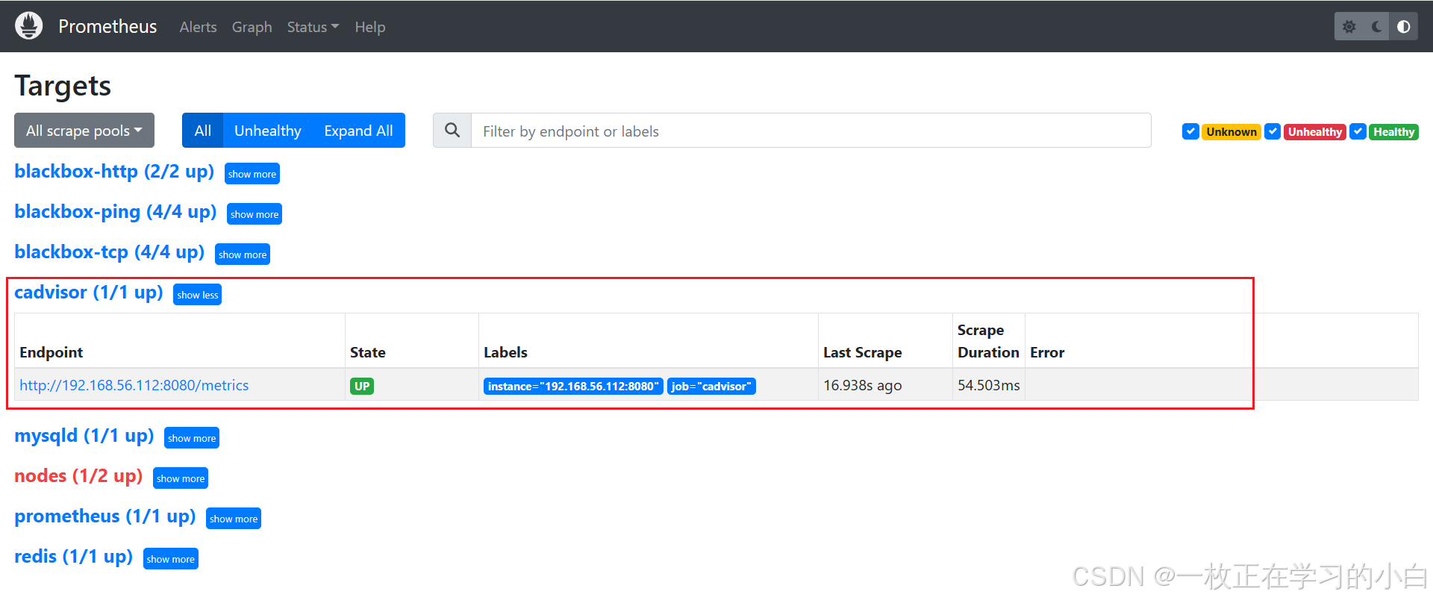Open the cadvisor metrics endpoint link
The height and width of the screenshot is (600, 1433).
[134, 385]
